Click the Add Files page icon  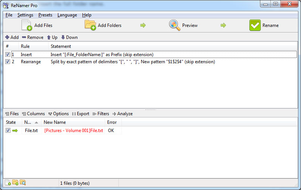27,25
